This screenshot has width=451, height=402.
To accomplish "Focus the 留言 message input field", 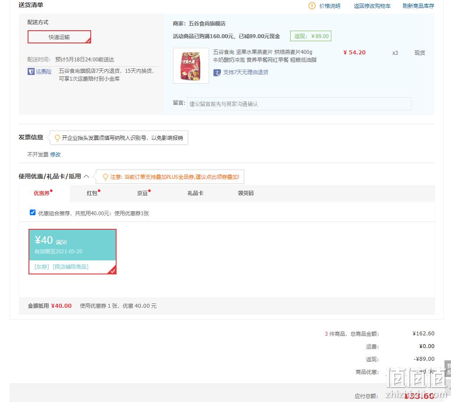I will click(x=299, y=104).
